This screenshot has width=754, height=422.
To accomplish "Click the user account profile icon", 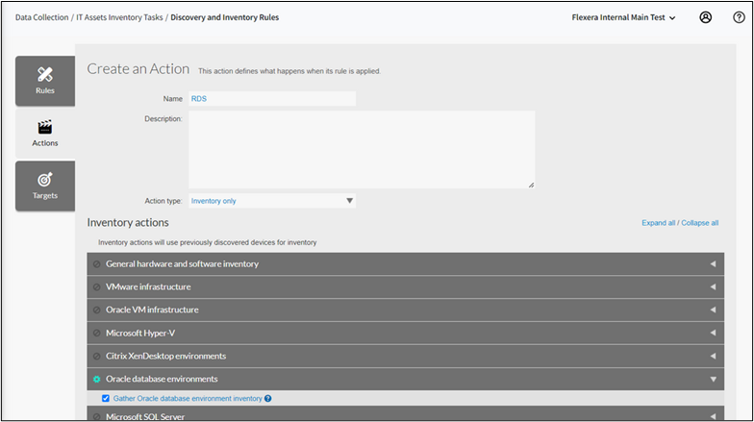I will tap(706, 17).
